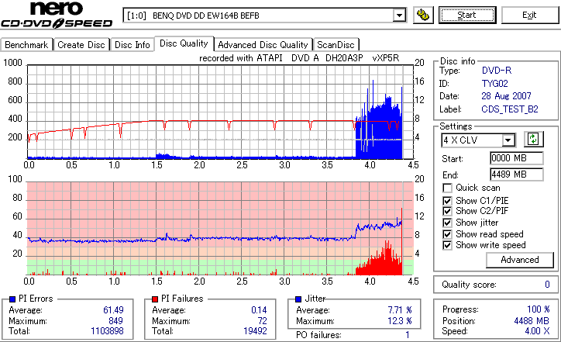The height and width of the screenshot is (342, 561).
Task: Click the Exit button
Action: pos(529,15)
